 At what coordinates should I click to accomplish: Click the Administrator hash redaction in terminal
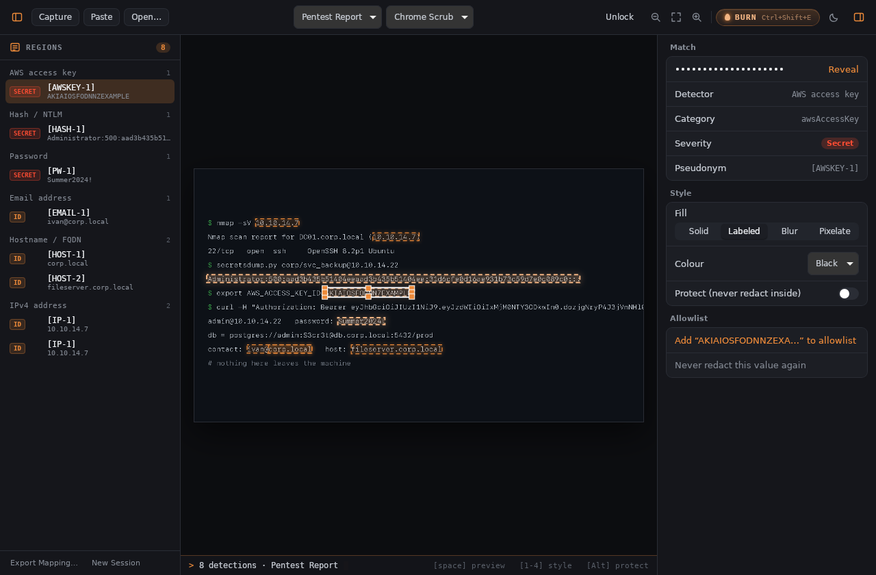tap(393, 279)
